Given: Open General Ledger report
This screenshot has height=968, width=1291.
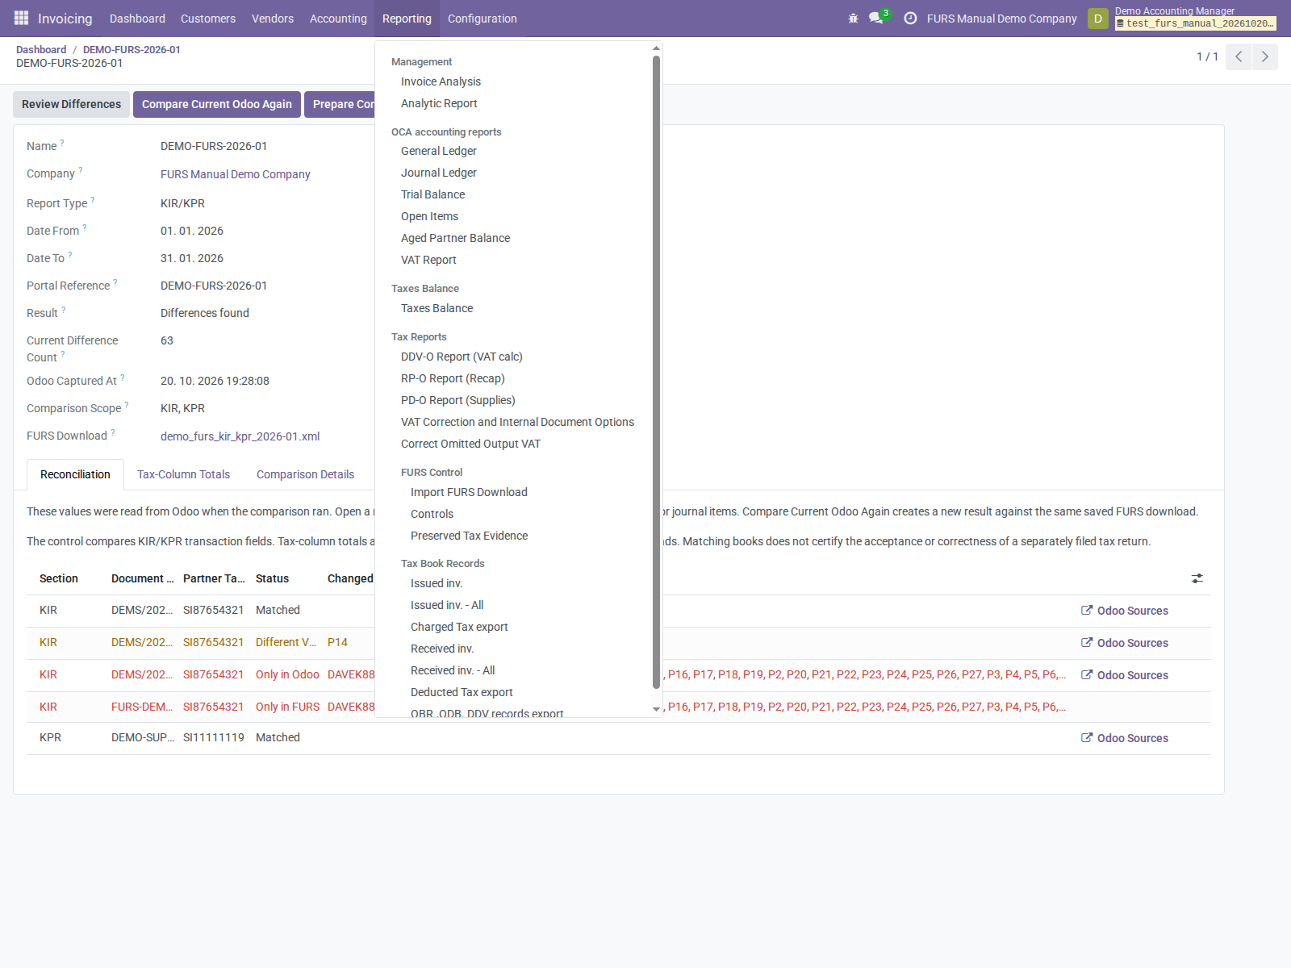Looking at the screenshot, I should coord(439,151).
